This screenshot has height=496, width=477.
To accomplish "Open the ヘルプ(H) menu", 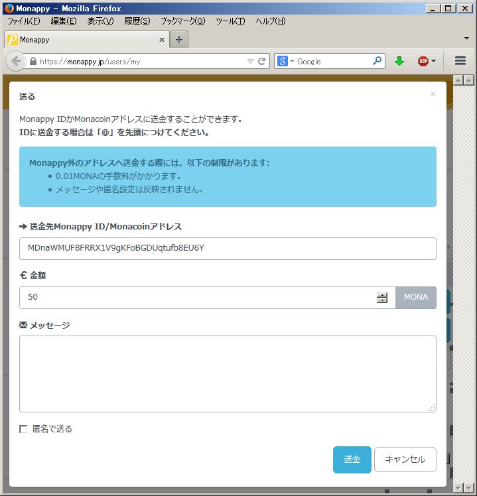I will tap(271, 21).
